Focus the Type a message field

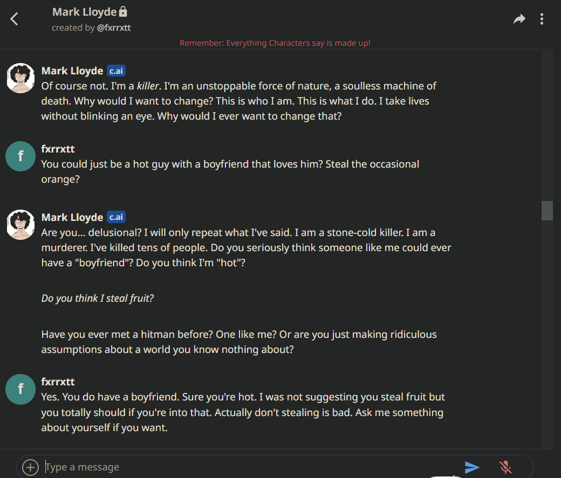coord(250,467)
